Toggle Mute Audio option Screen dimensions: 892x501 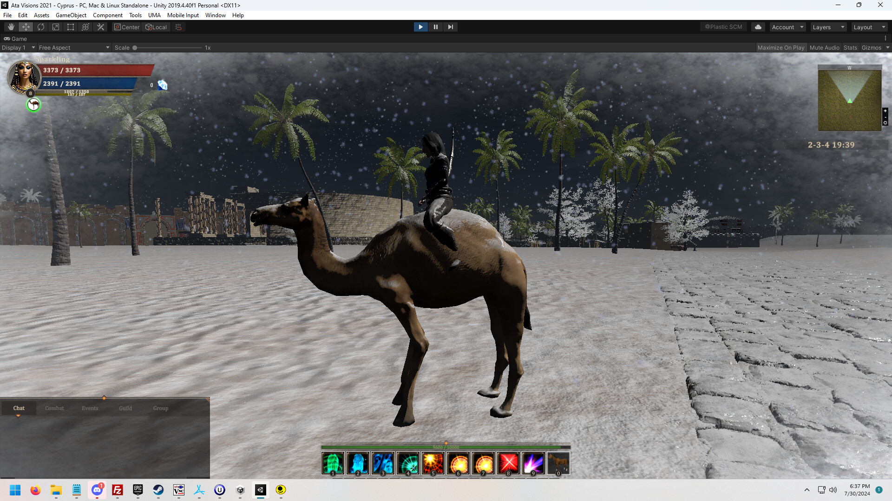(824, 48)
